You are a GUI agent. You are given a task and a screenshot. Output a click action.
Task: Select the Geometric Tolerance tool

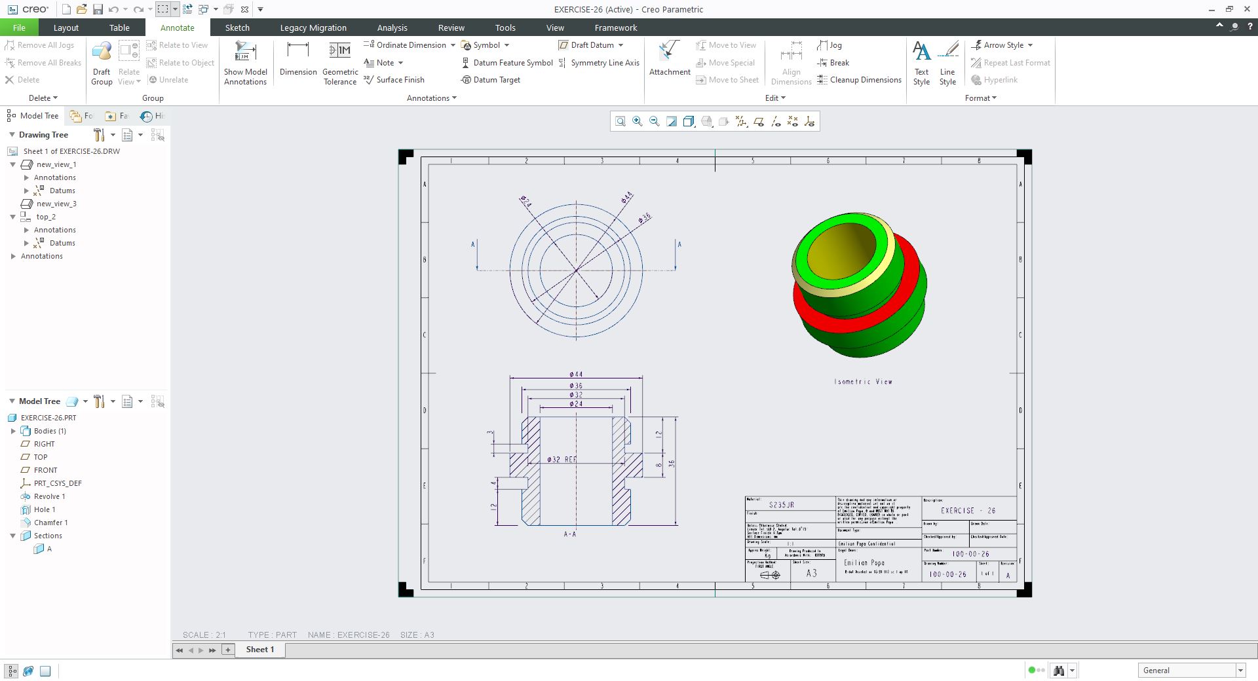(x=340, y=63)
